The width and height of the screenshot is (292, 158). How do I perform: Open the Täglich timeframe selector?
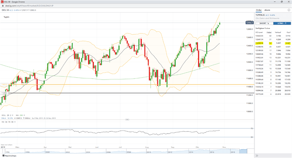6,17
